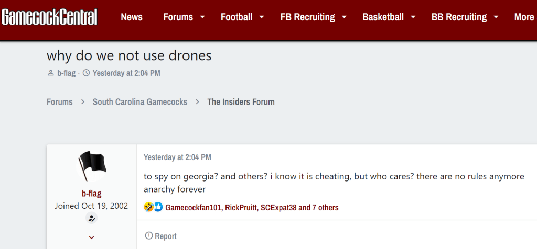Open the More navigation menu
Image resolution: width=537 pixels, height=249 pixels.
click(x=524, y=17)
